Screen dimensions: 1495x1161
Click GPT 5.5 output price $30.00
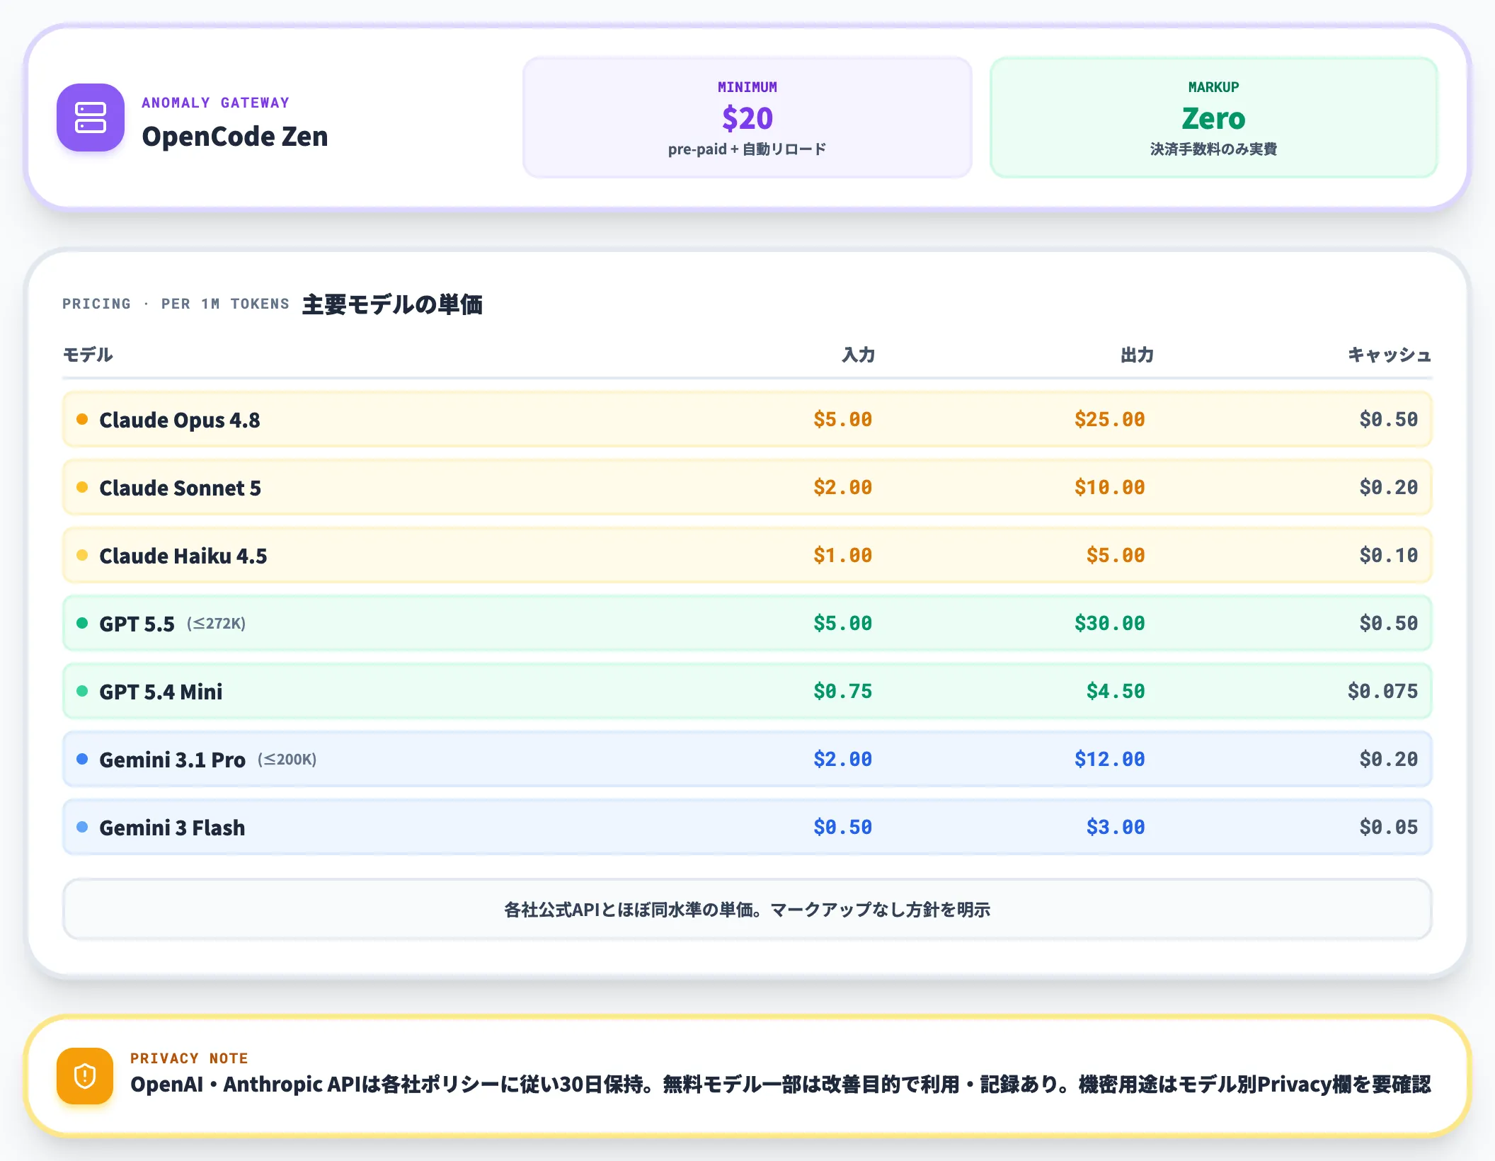point(1109,623)
